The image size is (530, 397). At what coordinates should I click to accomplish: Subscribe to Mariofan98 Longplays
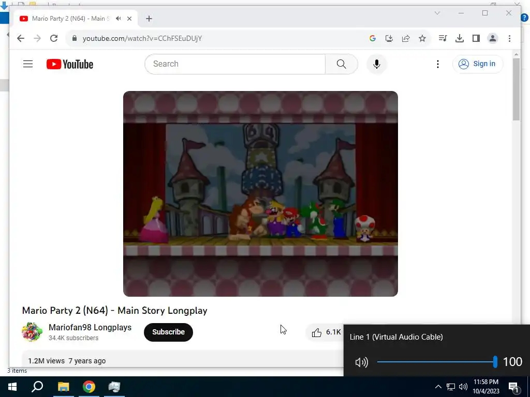point(168,332)
